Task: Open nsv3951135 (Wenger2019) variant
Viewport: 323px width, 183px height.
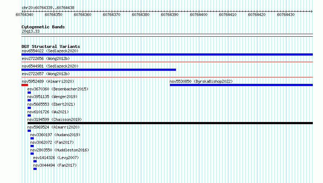Action: [x=52, y=97]
